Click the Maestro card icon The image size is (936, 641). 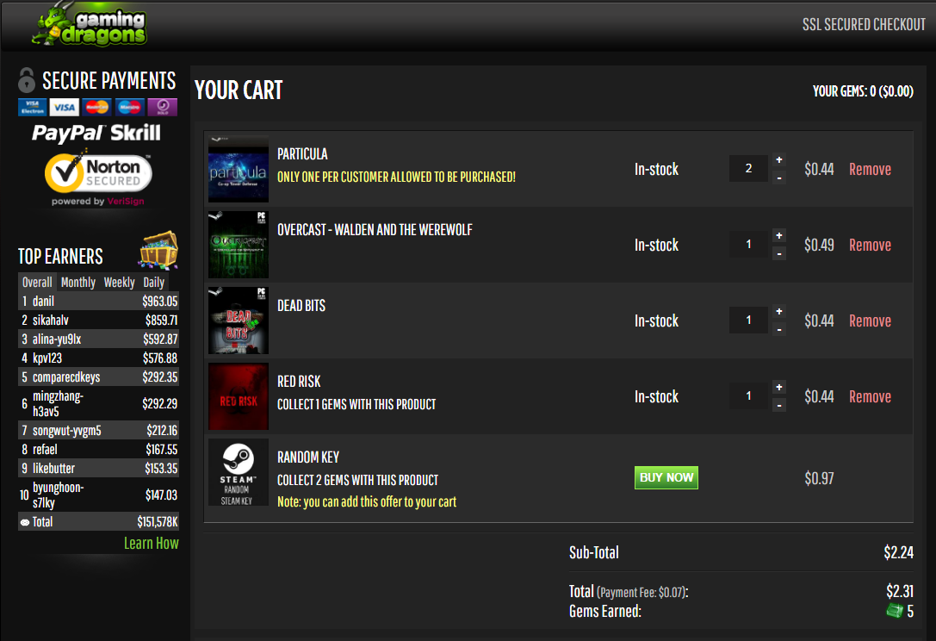tap(129, 107)
